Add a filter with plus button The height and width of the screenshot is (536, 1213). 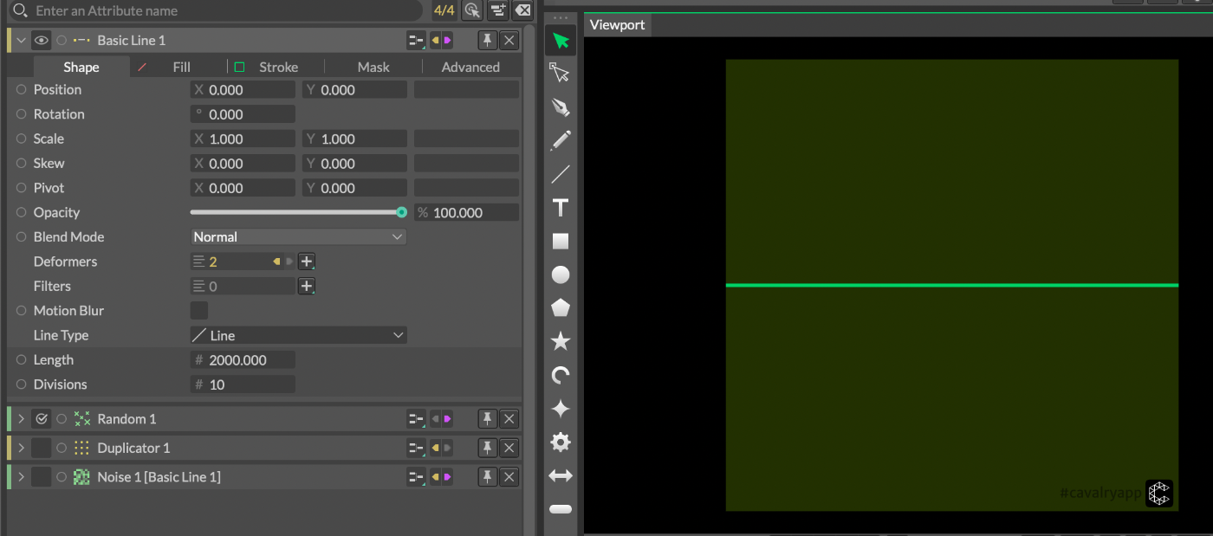pyautogui.click(x=307, y=286)
